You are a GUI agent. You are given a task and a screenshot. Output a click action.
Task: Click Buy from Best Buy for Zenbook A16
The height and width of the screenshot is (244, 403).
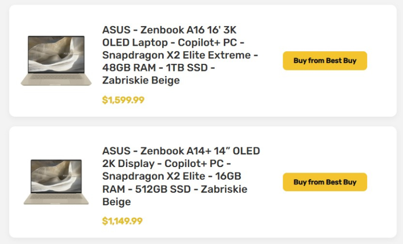[324, 61]
